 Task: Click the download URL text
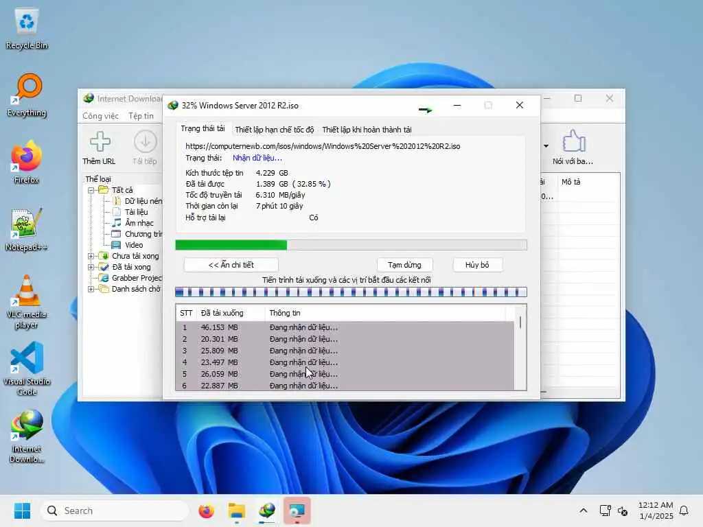(x=323, y=146)
